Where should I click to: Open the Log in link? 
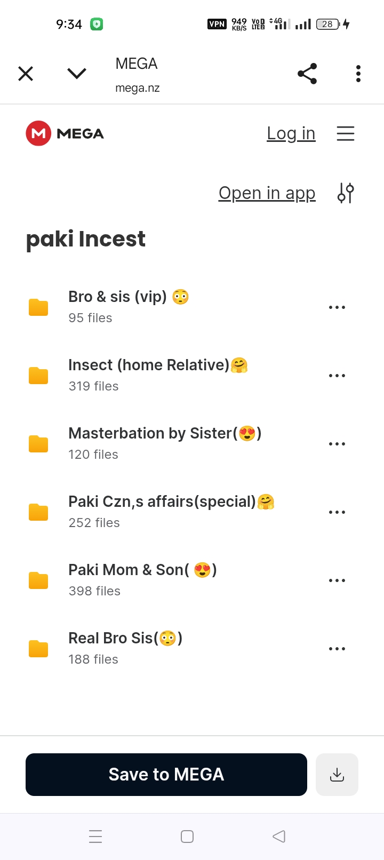pyautogui.click(x=291, y=133)
